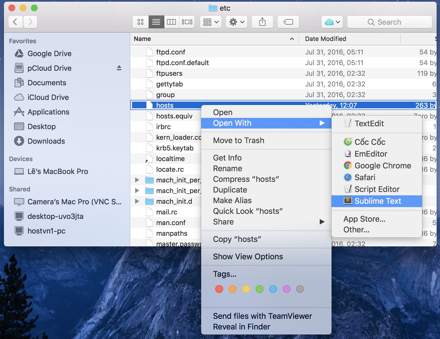Choose Show View Options
Image resolution: width=440 pixels, height=339 pixels.
coord(266,256)
